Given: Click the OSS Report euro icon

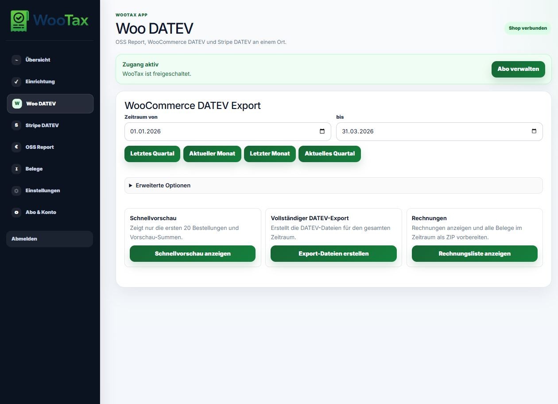Looking at the screenshot, I should (x=16, y=147).
